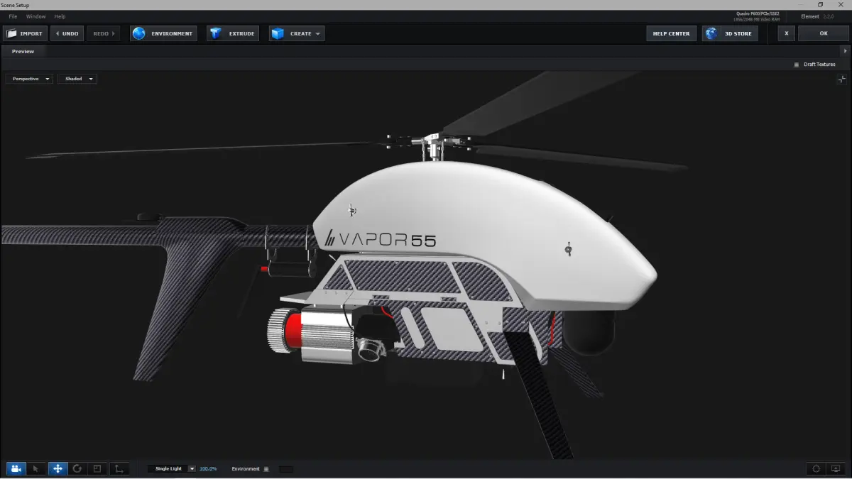Open the File menu
The height and width of the screenshot is (479, 852).
[x=13, y=16]
